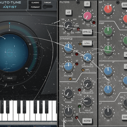Viewport: 127px width, 127px height.
Task: Click the black gate Threshold knob
Action: [87, 84]
